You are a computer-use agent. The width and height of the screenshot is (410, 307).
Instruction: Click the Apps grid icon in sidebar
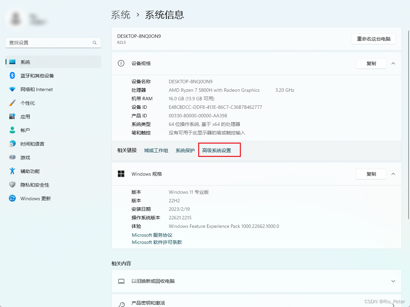pyautogui.click(x=12, y=117)
